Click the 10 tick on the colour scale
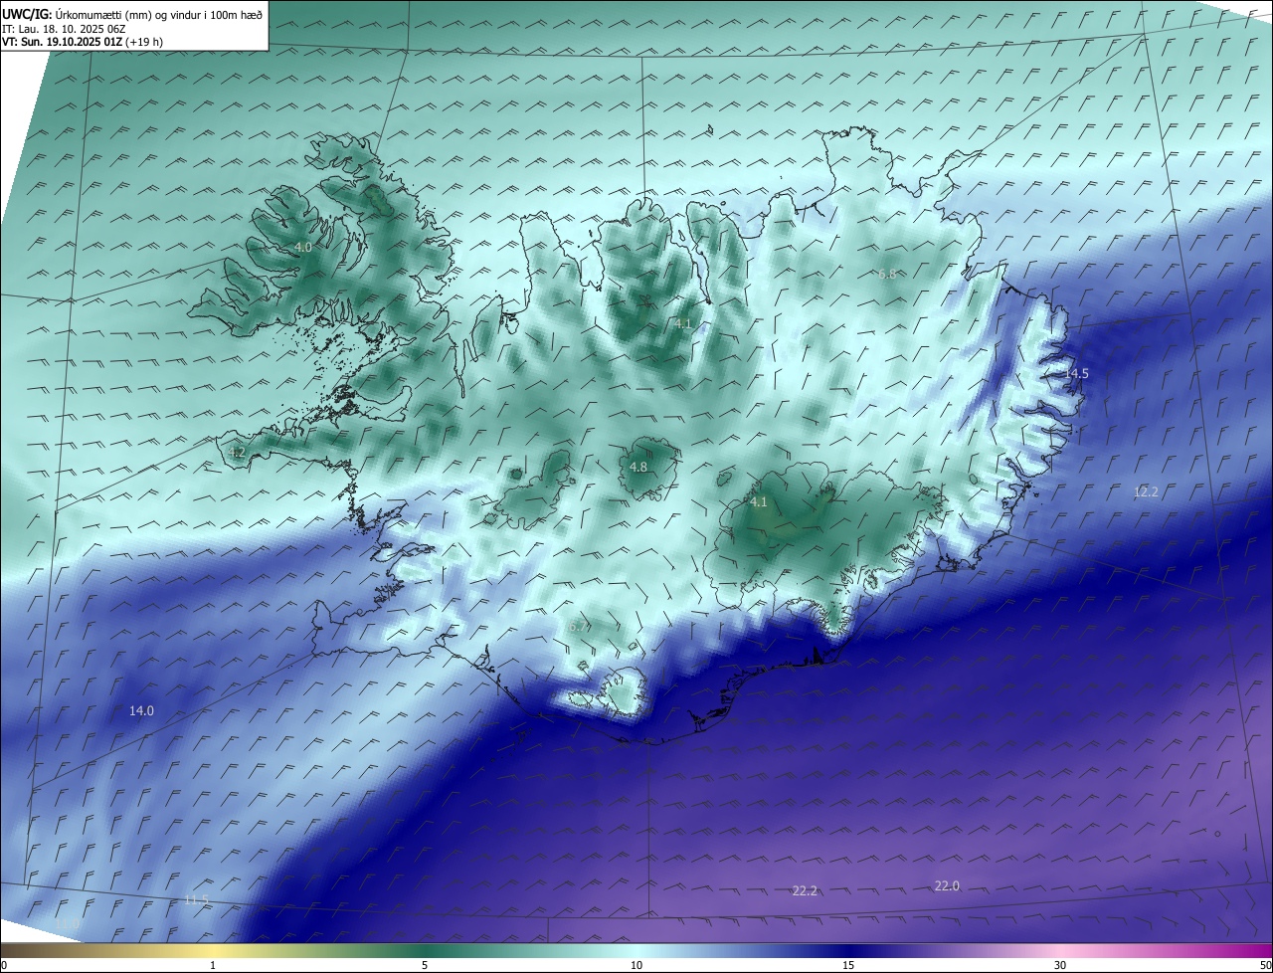1273x973 pixels. (636, 965)
